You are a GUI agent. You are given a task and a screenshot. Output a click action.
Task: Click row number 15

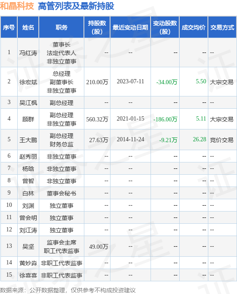(9, 275)
